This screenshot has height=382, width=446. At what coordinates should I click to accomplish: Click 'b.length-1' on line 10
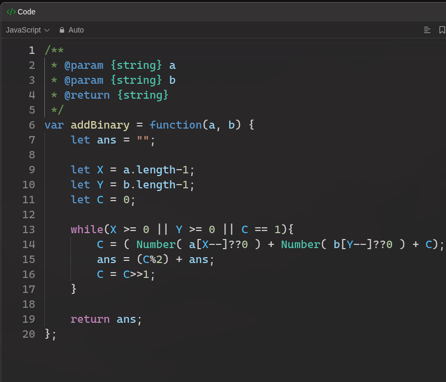pos(156,185)
